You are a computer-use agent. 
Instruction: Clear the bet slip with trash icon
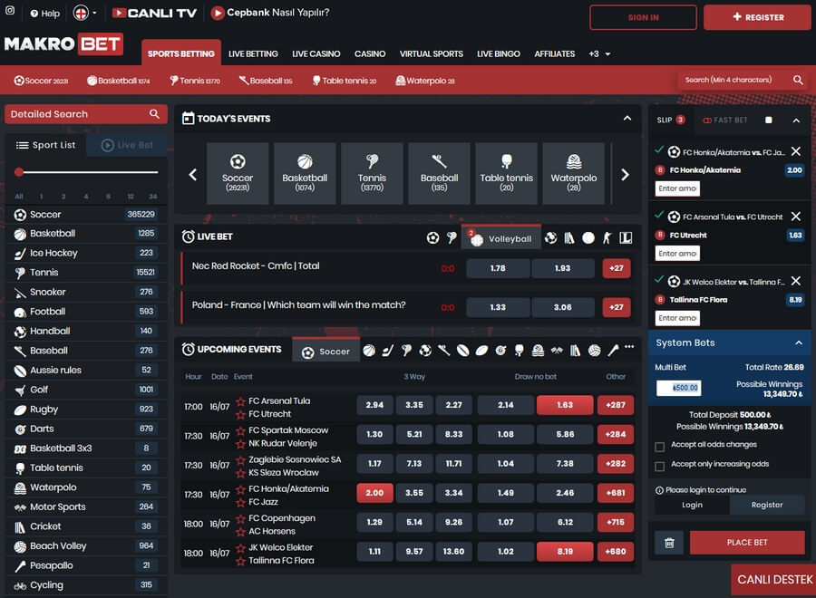pyautogui.click(x=669, y=543)
